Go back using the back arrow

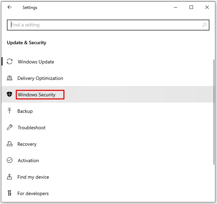10,7
